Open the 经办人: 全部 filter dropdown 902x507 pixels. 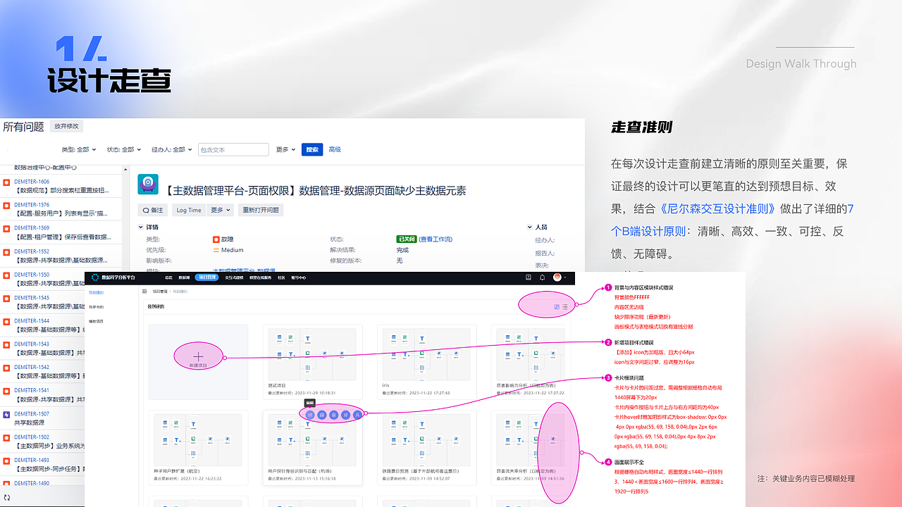point(169,149)
